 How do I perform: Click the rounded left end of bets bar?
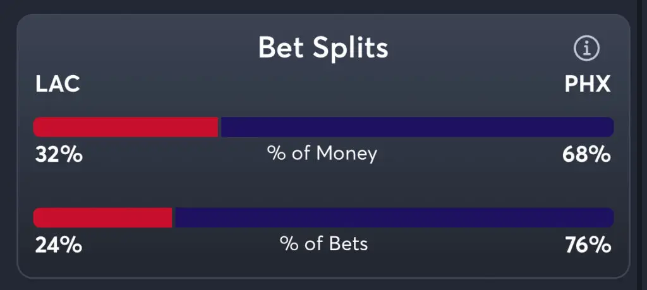[x=38, y=218]
